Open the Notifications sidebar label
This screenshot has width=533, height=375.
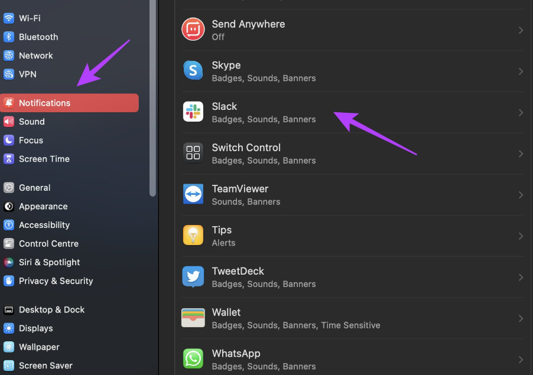pyautogui.click(x=44, y=103)
